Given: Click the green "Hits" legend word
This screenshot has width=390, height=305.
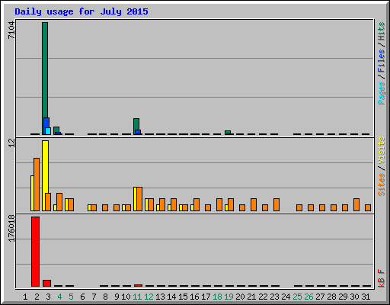Looking at the screenshot, I should (x=382, y=31).
